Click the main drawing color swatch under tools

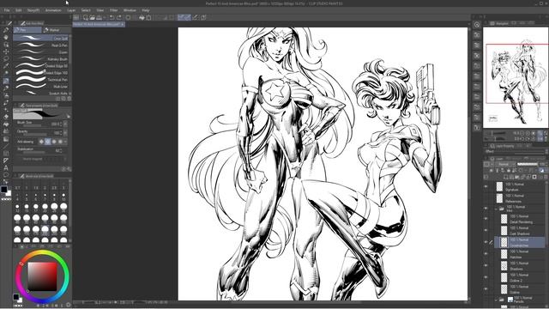tap(3, 190)
